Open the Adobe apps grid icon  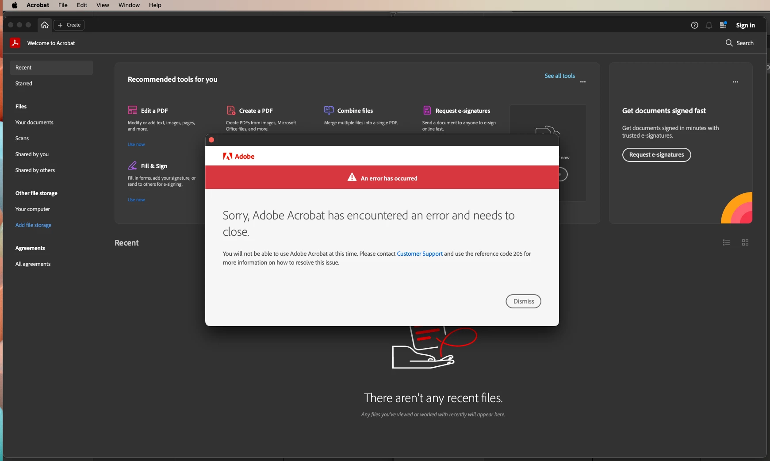723,25
